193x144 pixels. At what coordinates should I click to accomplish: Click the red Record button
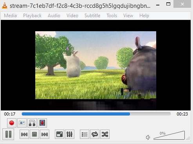[12, 123]
